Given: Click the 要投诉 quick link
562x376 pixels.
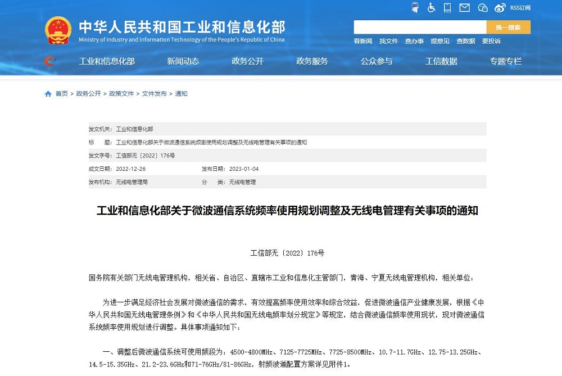Looking at the screenshot, I should pyautogui.click(x=491, y=41).
